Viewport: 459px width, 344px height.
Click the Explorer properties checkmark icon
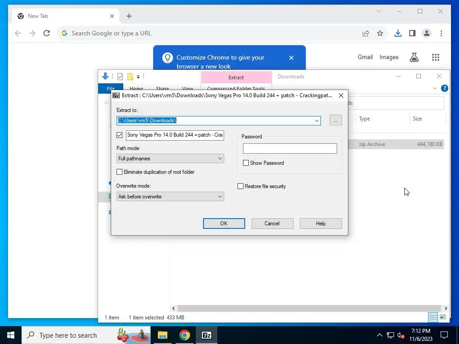[120, 77]
